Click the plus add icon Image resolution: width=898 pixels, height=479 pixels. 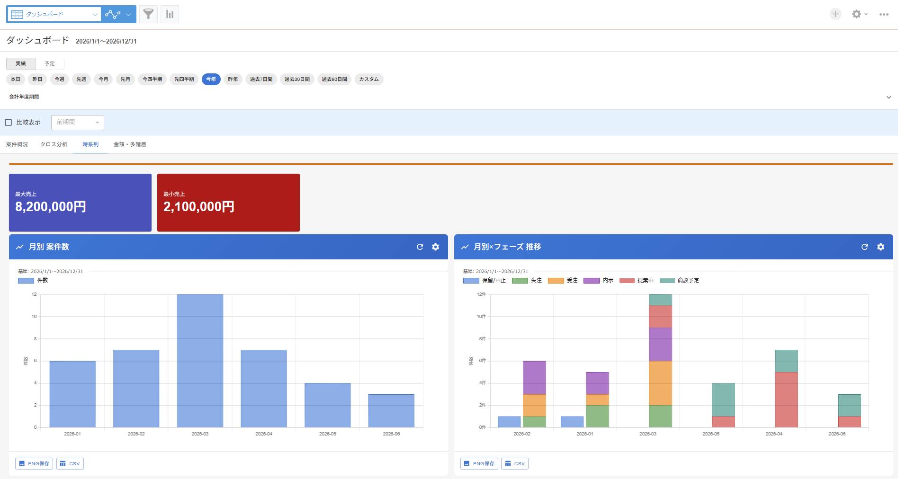point(835,14)
